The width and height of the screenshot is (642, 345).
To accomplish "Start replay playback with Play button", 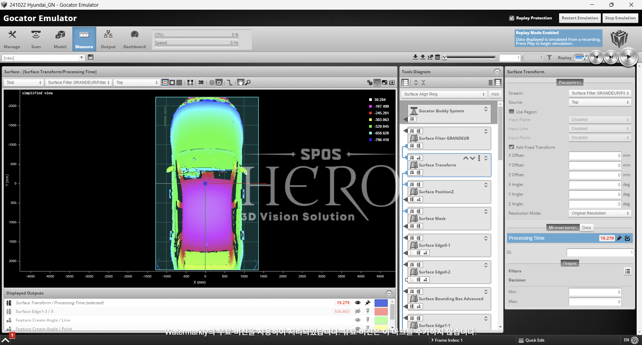I will pos(628,57).
